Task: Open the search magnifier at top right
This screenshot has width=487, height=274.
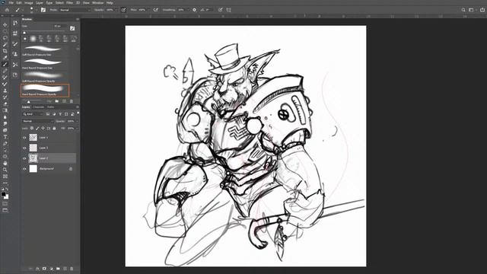Action: [x=463, y=10]
